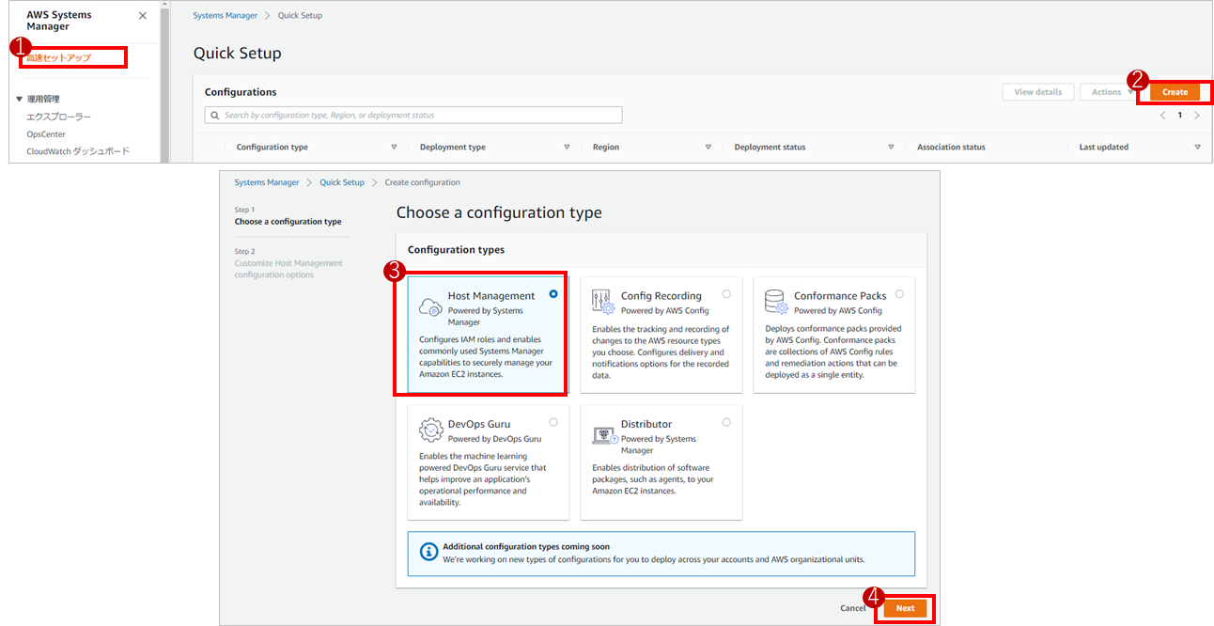Click the Next button
The width and height of the screenshot is (1214, 626).
click(905, 608)
